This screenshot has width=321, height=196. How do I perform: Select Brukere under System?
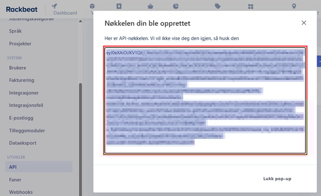coord(18,68)
